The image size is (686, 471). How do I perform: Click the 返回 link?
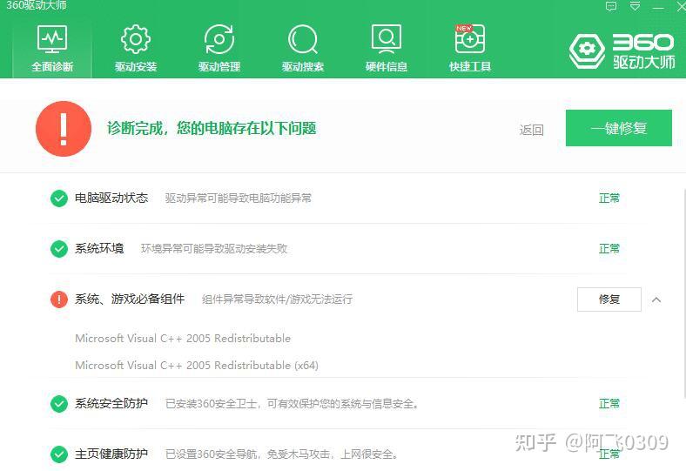pos(532,130)
